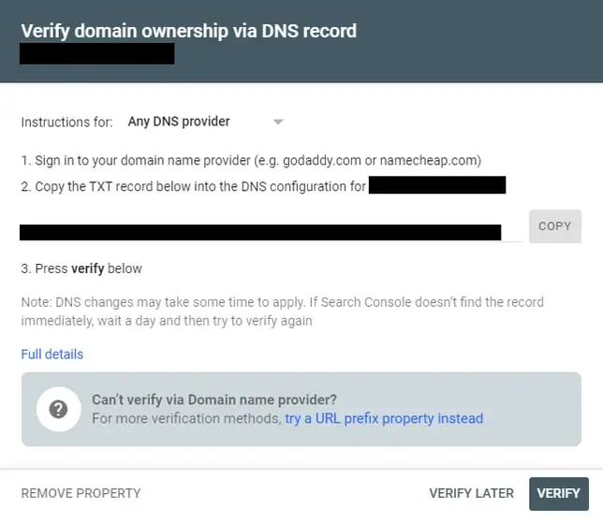Click the REMOVE PROPERTY button
The height and width of the screenshot is (522, 603).
(x=81, y=493)
